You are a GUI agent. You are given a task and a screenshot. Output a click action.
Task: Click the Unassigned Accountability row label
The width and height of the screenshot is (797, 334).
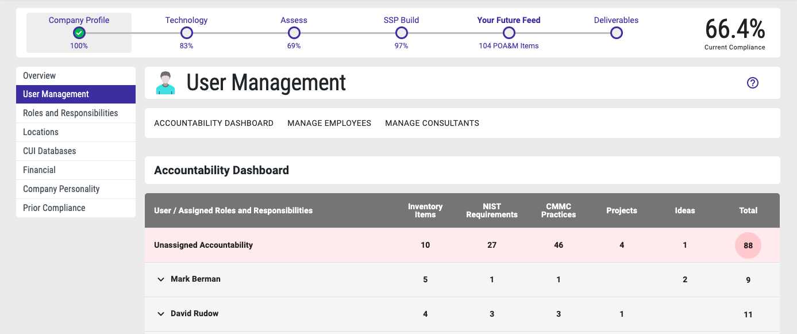203,245
